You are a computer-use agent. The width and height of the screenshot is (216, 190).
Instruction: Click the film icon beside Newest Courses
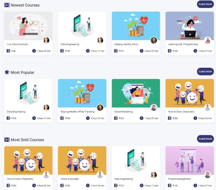7,5
